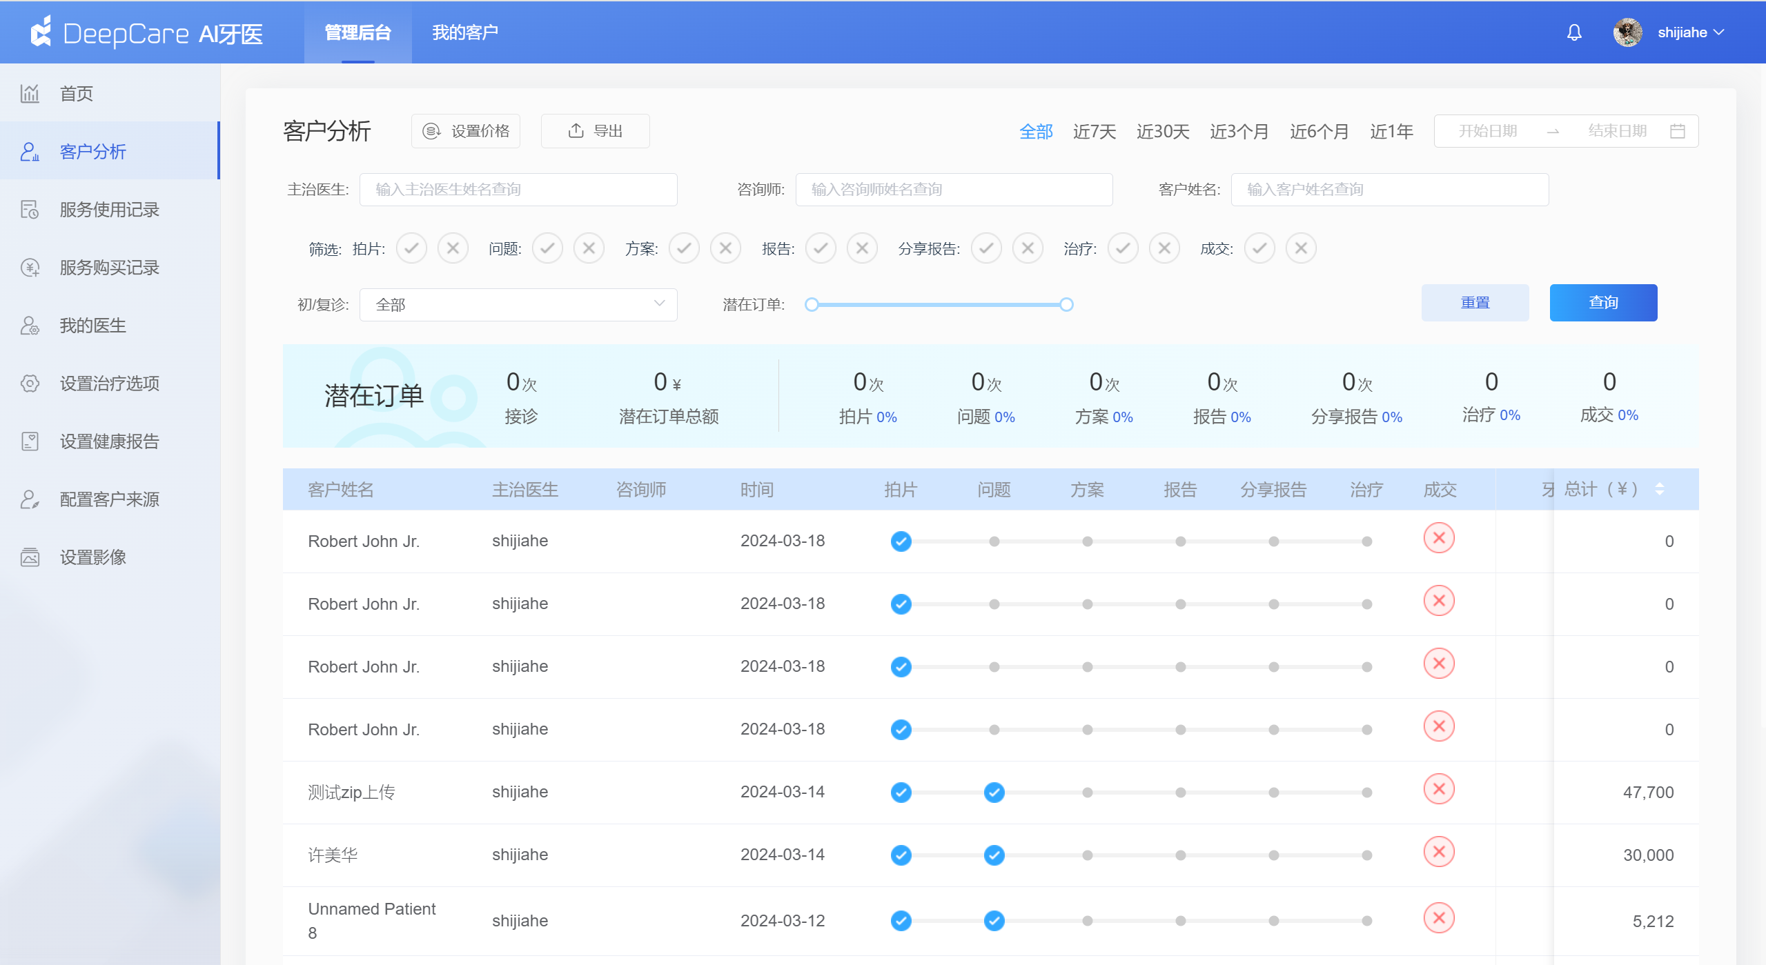The height and width of the screenshot is (965, 1766).
Task: Click the 客户分析 person icon in sidebar
Action: (x=30, y=151)
